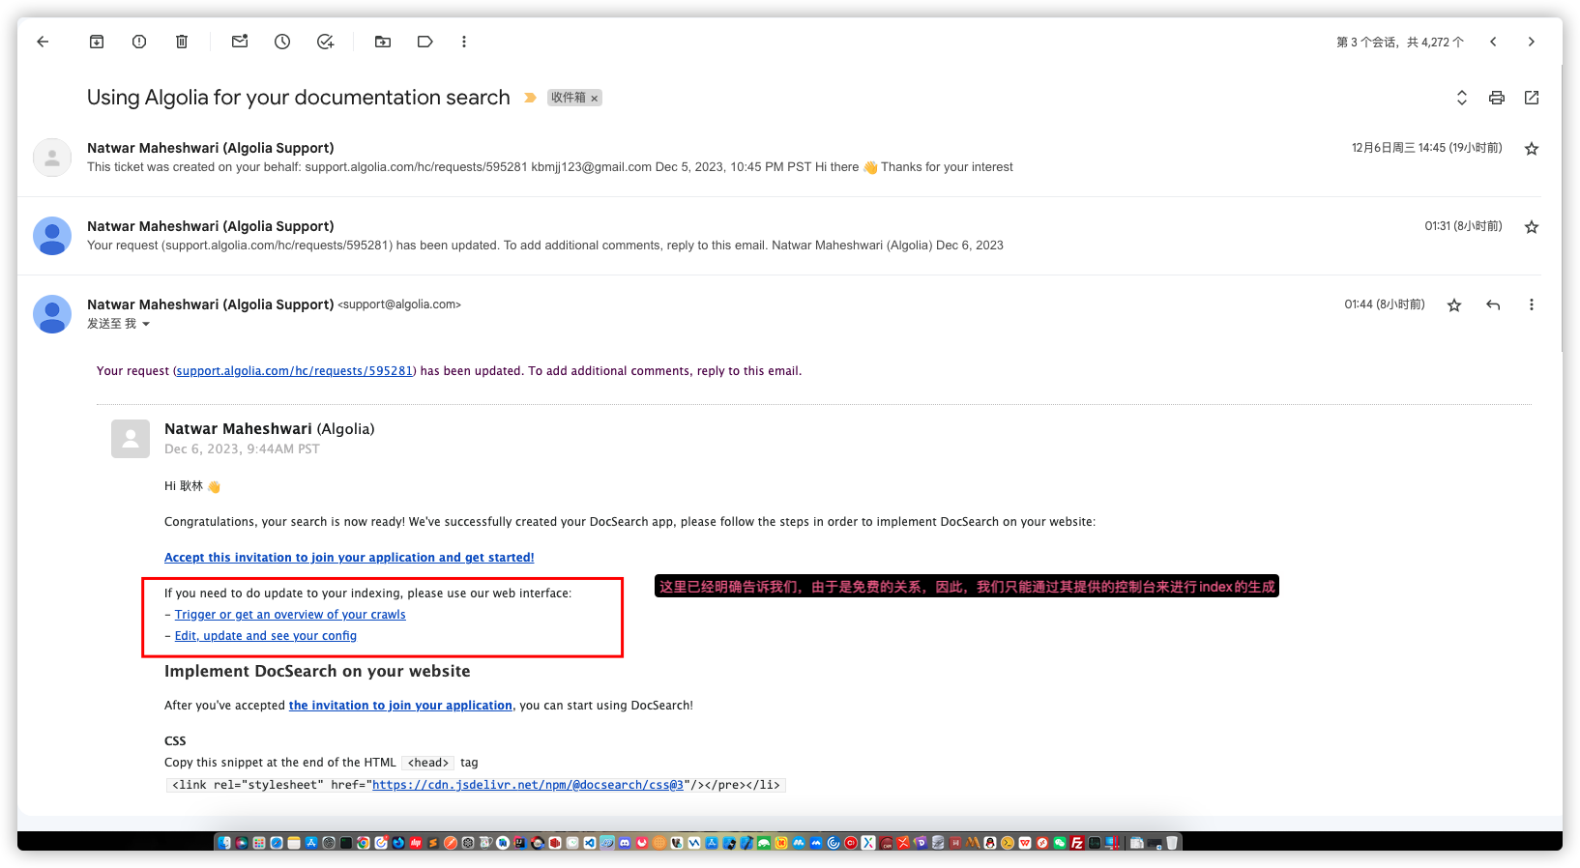This screenshot has width=1580, height=868.
Task: Click the sender avatar of the 01:31 message
Action: [x=52, y=236]
